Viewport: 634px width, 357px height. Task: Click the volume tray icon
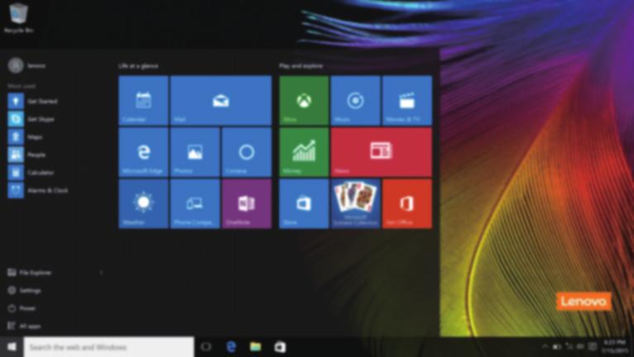pyautogui.click(x=580, y=346)
